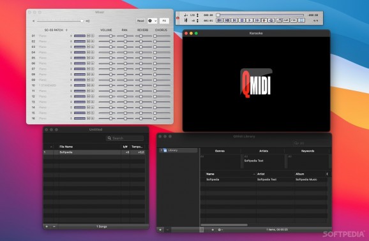
Task: Click the icon button just before KAR
Action: (279, 20)
